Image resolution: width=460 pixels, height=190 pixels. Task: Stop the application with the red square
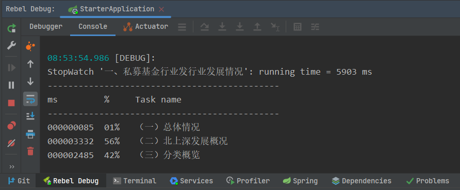coord(11,103)
